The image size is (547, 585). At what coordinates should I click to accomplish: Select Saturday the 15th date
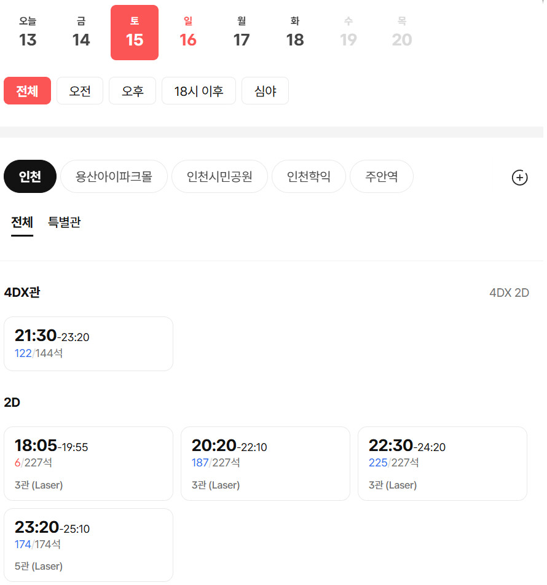point(135,33)
